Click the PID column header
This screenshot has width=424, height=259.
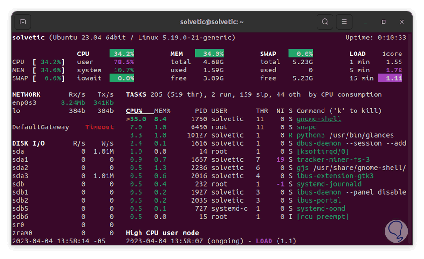point(201,110)
